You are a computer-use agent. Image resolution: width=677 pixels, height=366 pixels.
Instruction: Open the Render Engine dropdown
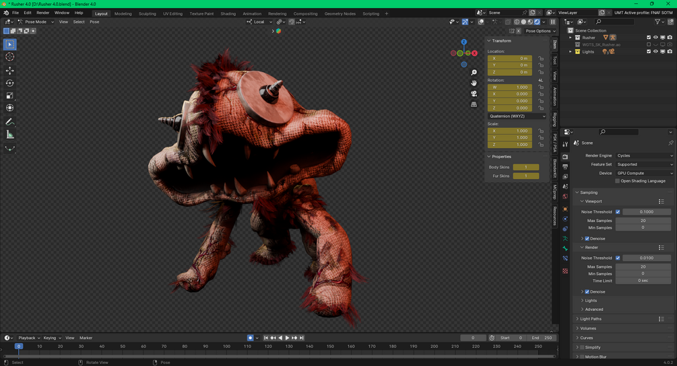coord(644,155)
